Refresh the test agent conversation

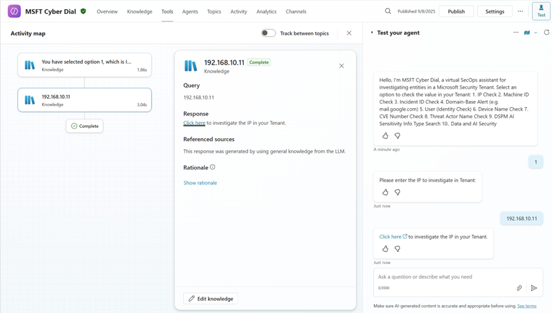click(546, 32)
